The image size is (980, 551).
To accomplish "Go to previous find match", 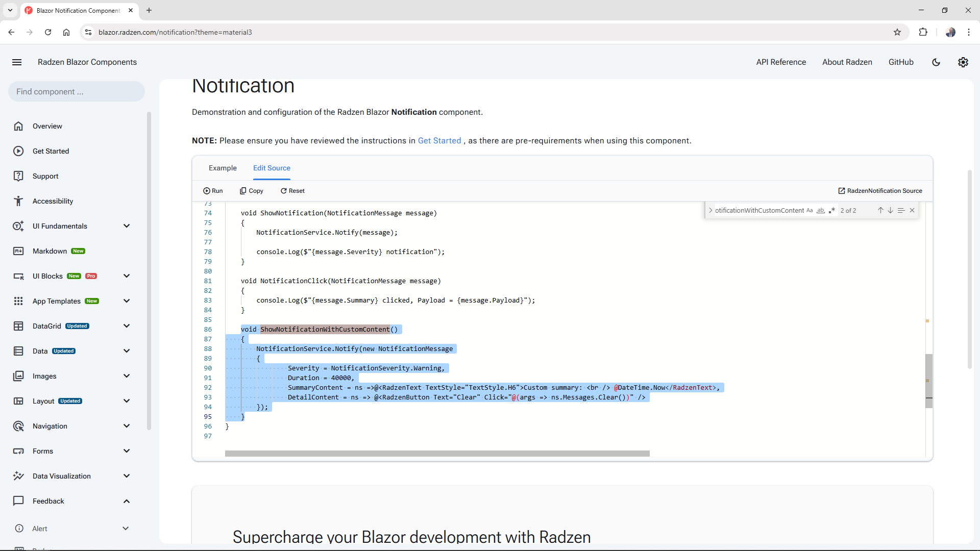I will click(880, 210).
